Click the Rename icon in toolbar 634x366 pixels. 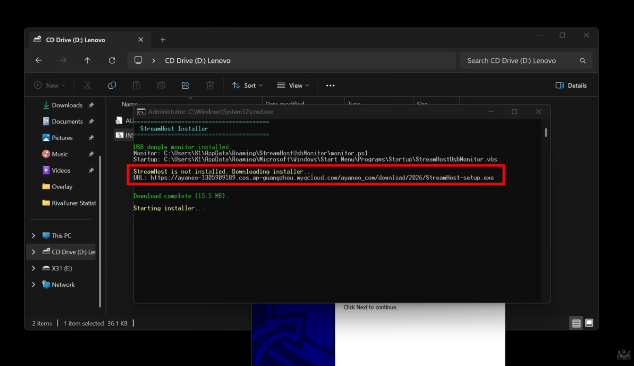pos(161,85)
